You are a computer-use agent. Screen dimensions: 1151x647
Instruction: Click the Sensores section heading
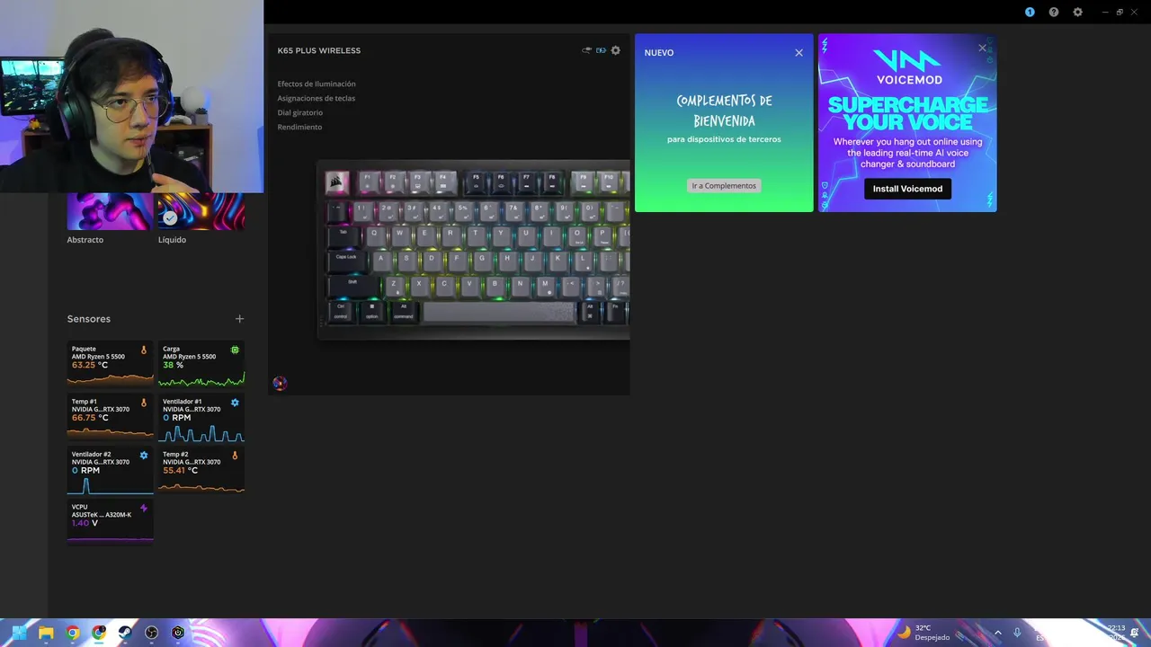(x=88, y=319)
